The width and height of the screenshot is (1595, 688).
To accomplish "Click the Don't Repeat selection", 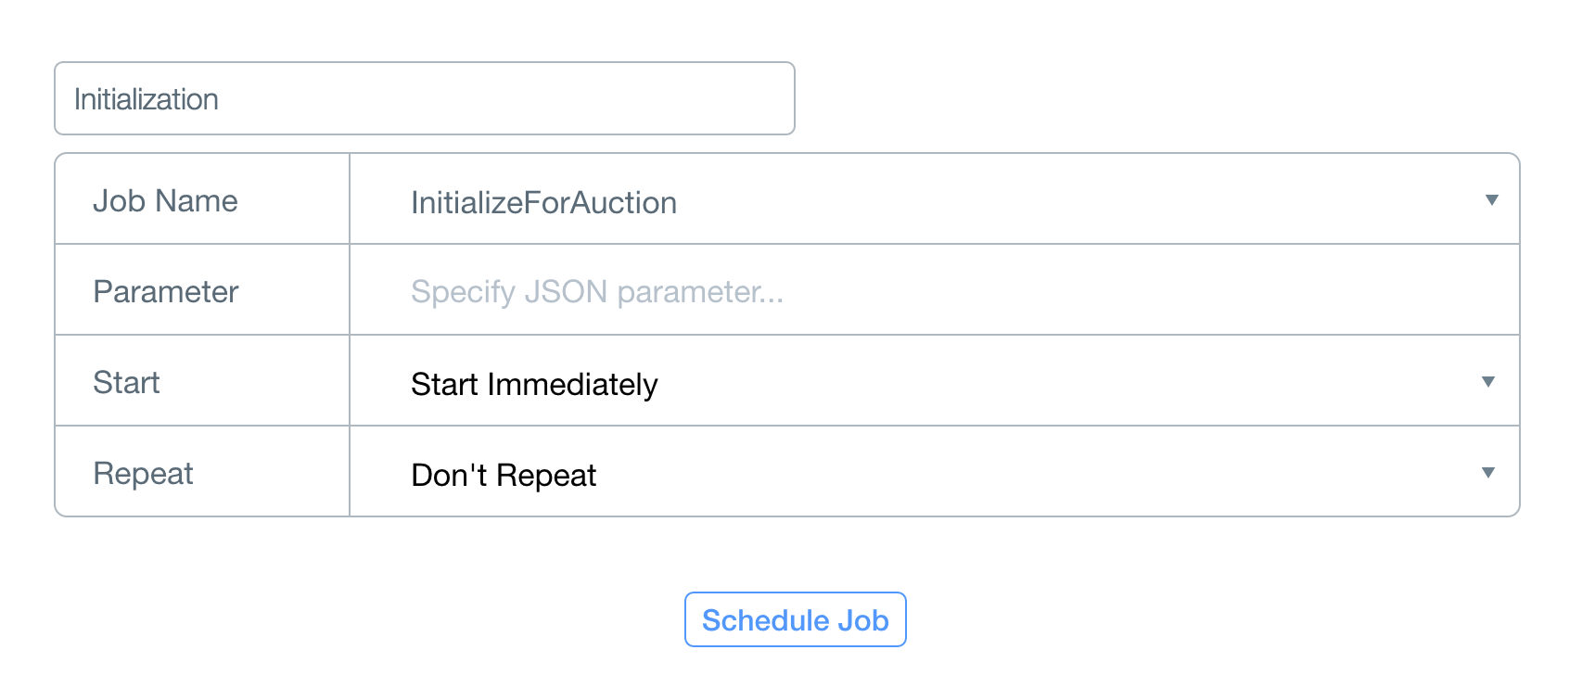I will pyautogui.click(x=504, y=475).
